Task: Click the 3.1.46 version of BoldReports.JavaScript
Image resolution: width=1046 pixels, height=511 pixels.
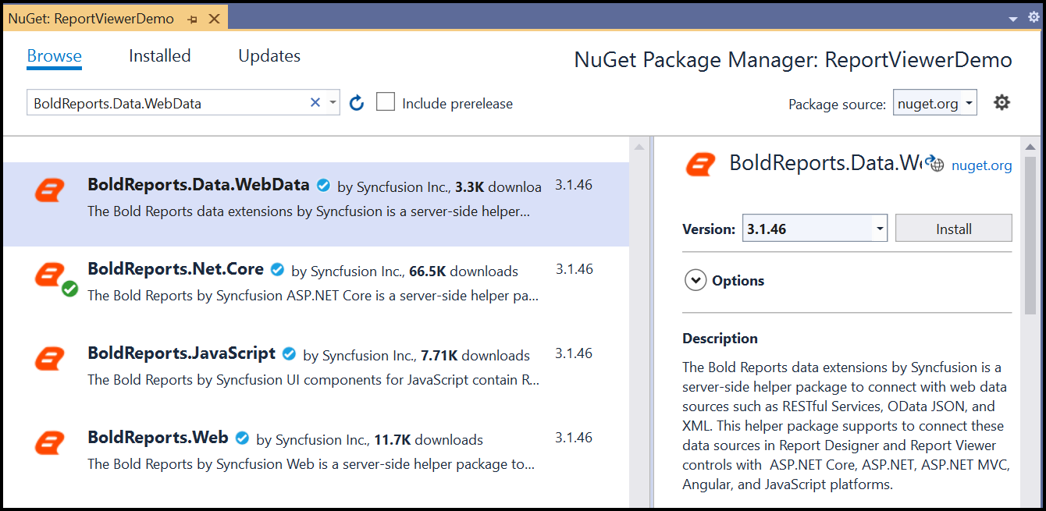Action: 574,353
